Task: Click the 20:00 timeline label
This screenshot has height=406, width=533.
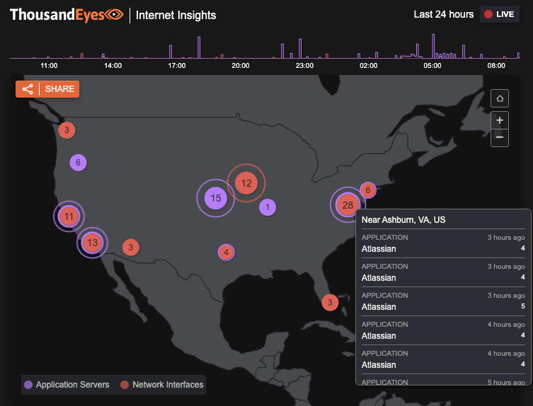Action: click(241, 66)
